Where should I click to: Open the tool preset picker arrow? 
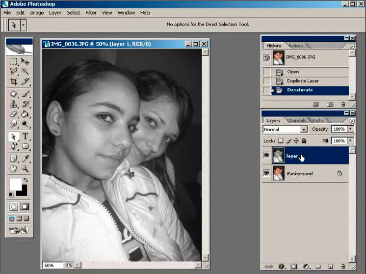coord(23,25)
